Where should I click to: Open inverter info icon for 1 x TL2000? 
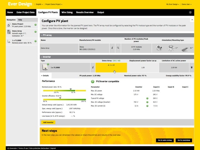click(x=92, y=67)
